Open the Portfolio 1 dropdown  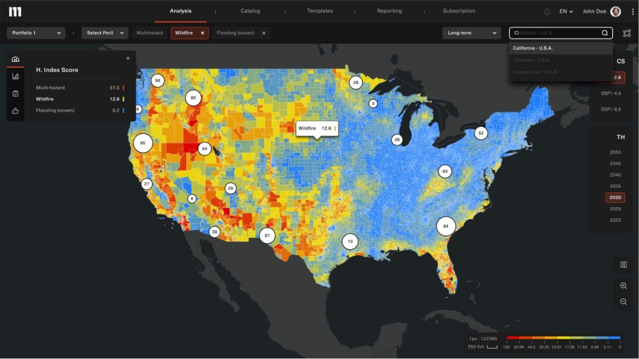pos(36,33)
